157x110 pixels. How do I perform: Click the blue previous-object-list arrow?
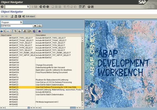(2, 31)
